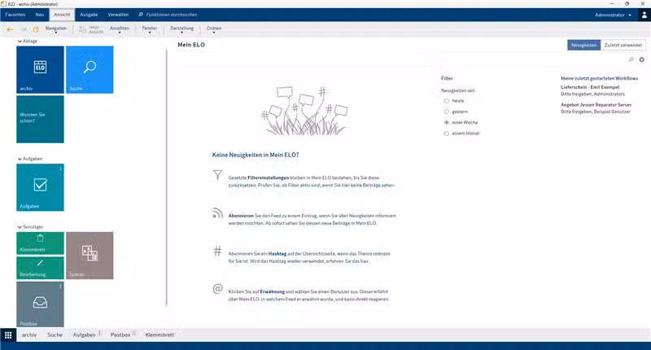Click the funnel filter icon

click(x=217, y=175)
